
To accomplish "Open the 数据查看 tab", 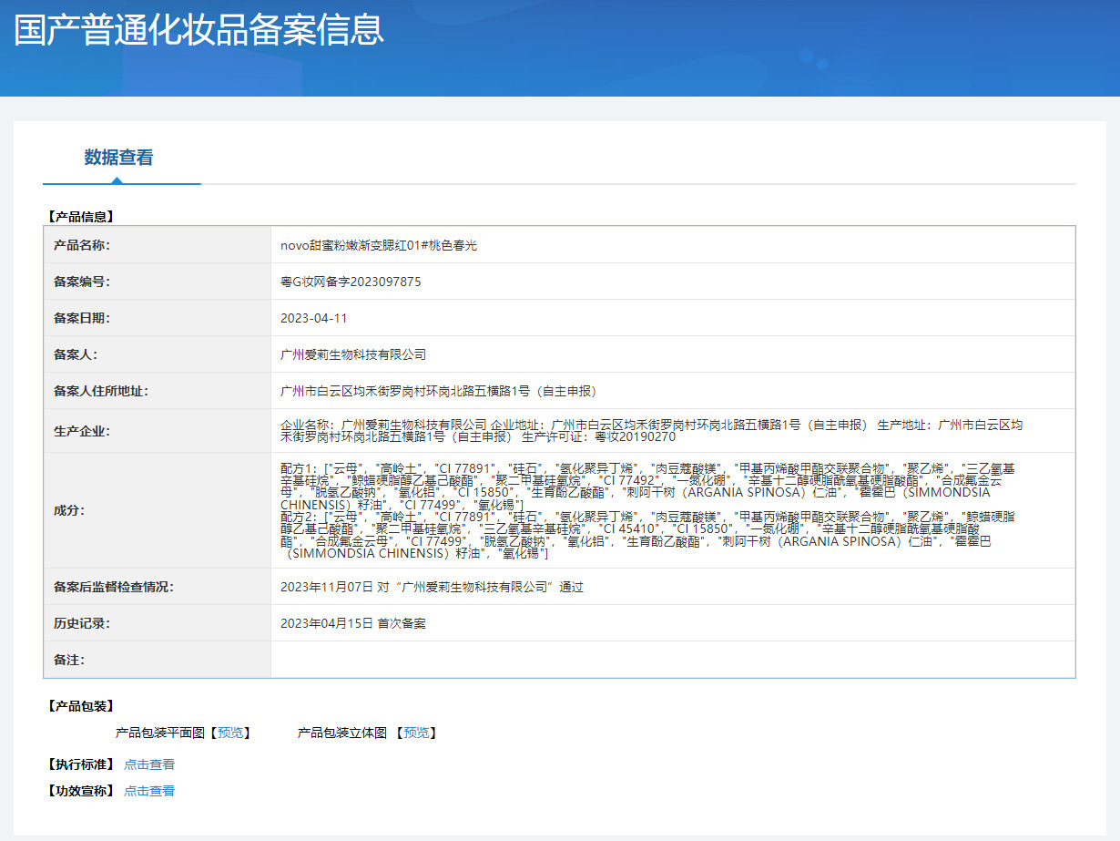I will coord(119,158).
